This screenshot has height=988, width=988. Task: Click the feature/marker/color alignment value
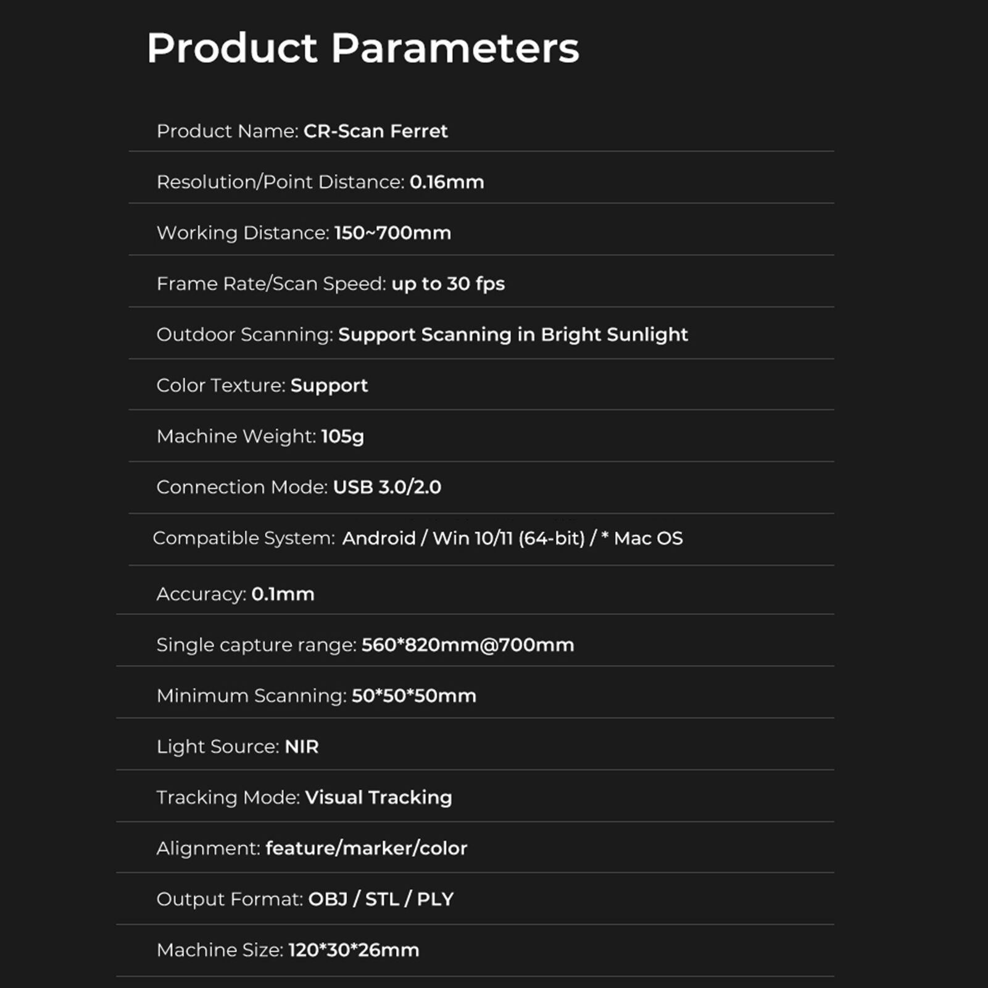(366, 848)
